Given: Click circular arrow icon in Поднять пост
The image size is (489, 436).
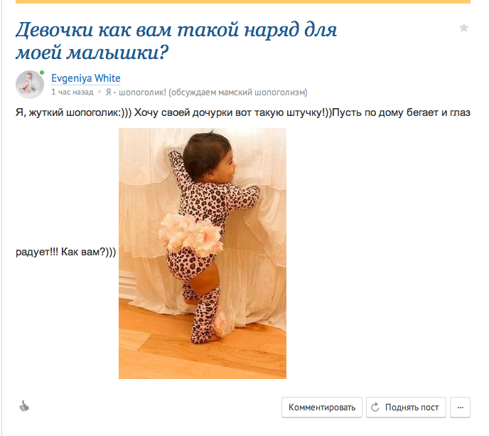Looking at the screenshot, I should pos(375,407).
